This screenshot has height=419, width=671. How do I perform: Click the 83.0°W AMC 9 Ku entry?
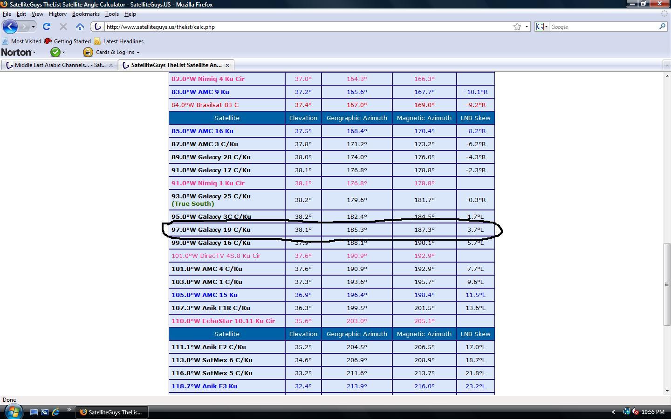200,92
